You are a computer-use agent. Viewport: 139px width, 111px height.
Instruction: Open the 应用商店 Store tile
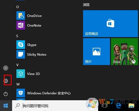pyautogui.click(x=111, y=24)
